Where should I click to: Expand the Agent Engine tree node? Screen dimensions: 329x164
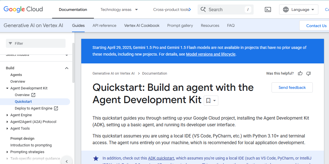7,115
